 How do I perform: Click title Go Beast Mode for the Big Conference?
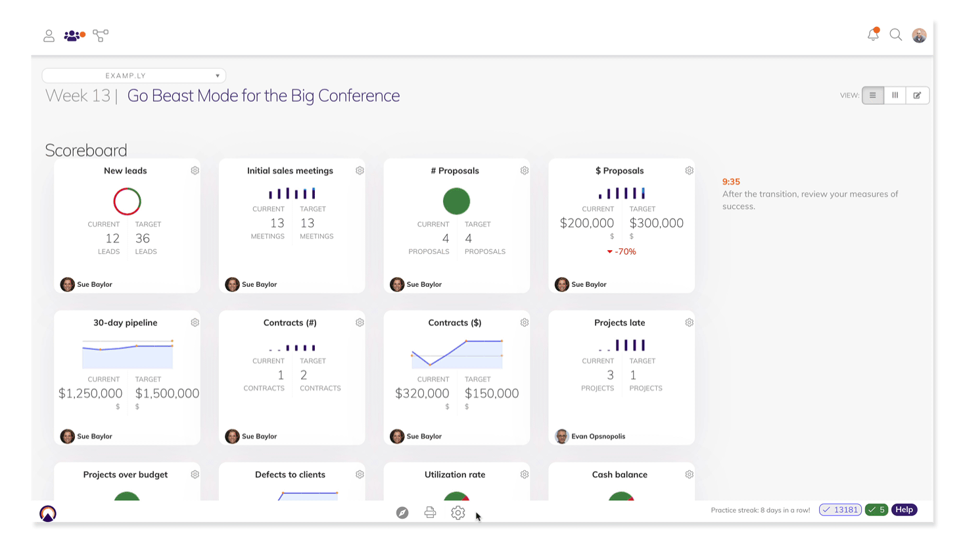coord(264,96)
